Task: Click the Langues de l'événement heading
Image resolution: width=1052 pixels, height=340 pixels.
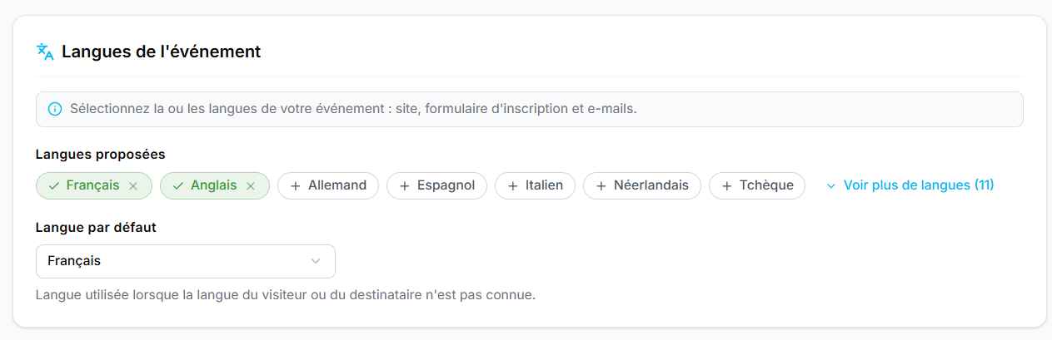Action: [x=161, y=52]
